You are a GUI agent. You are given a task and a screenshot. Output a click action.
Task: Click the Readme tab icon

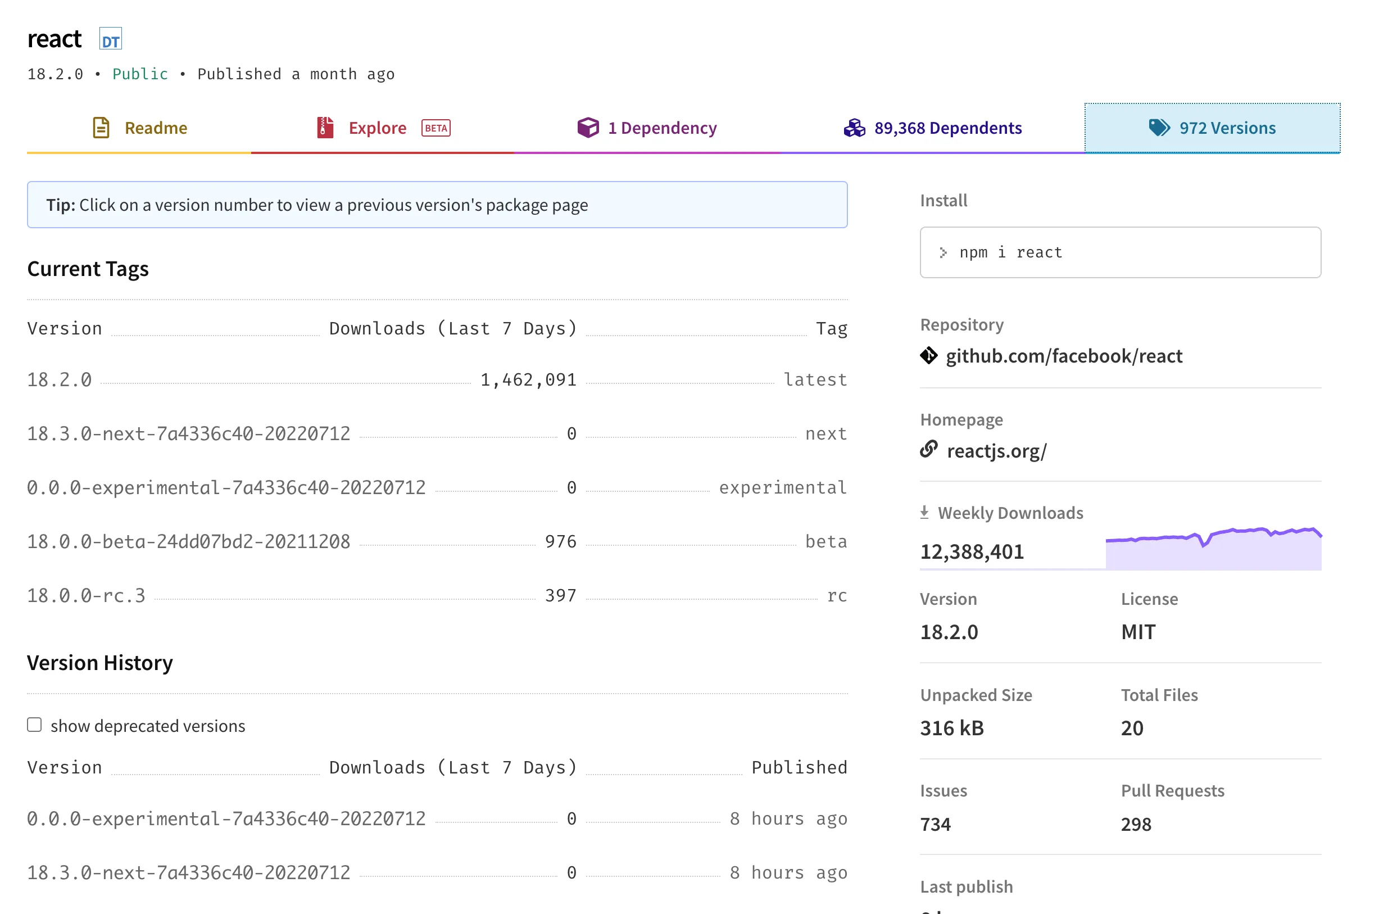(101, 128)
